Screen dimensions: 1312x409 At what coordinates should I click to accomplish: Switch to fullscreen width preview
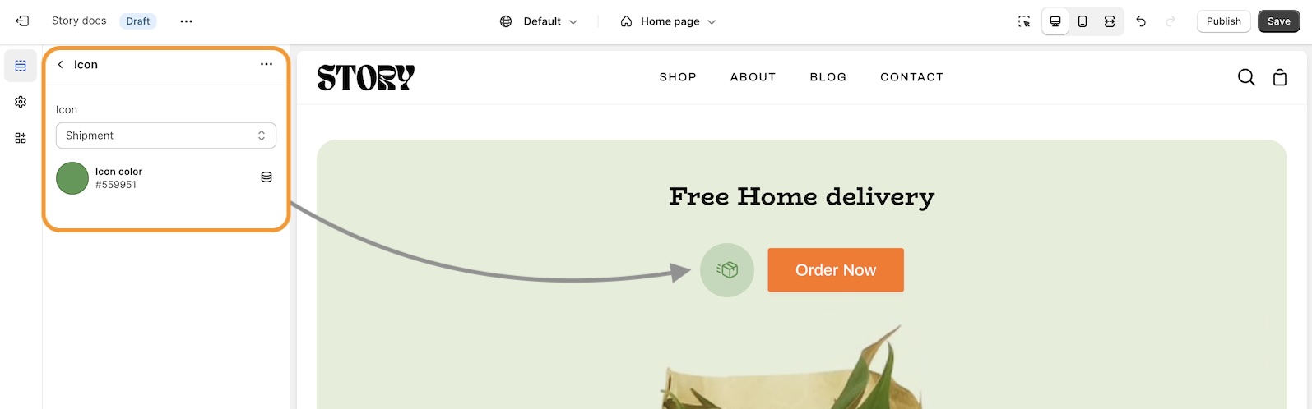[x=1110, y=21]
